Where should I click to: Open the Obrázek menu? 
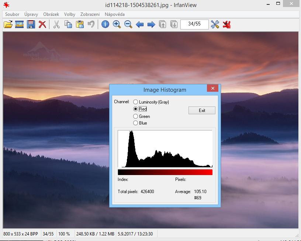click(x=51, y=14)
